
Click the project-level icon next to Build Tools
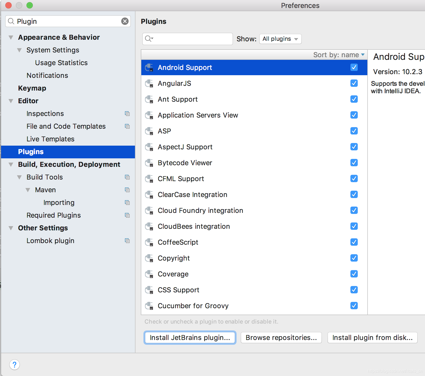[x=127, y=177]
